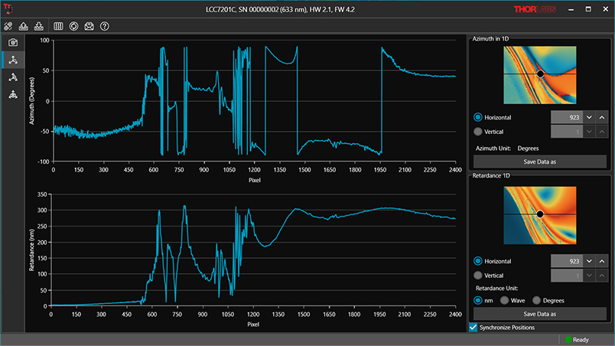Choose nm as retardance unit
This screenshot has height=346, width=615.
point(478,301)
